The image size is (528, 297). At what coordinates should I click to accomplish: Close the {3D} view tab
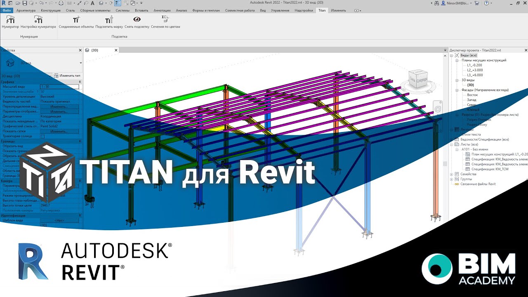pyautogui.click(x=116, y=50)
